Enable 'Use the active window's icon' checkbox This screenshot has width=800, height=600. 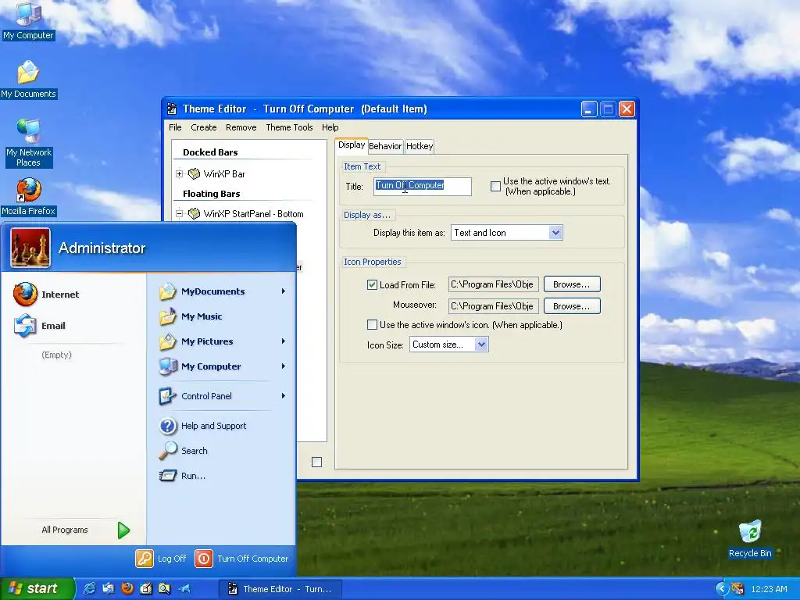click(373, 324)
